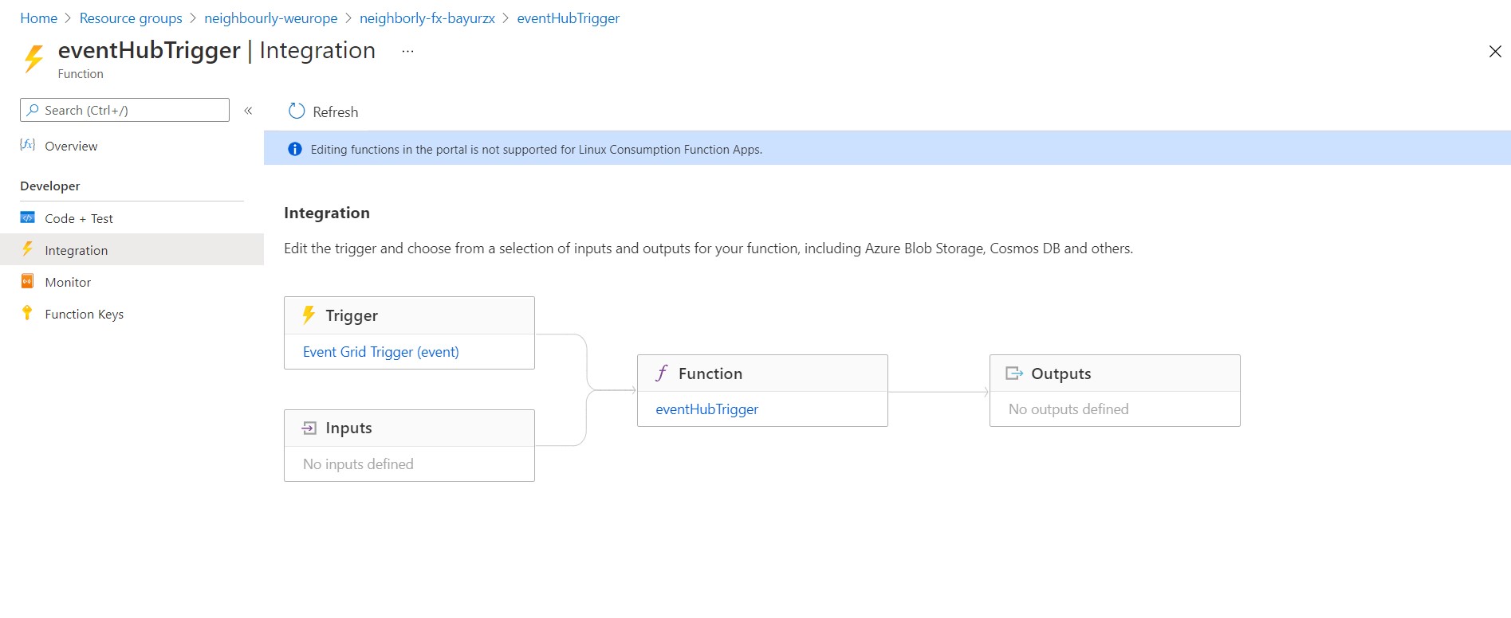Screen dimensions: 1511x618
Task: Click the Overview function icon
Action: [x=27, y=145]
